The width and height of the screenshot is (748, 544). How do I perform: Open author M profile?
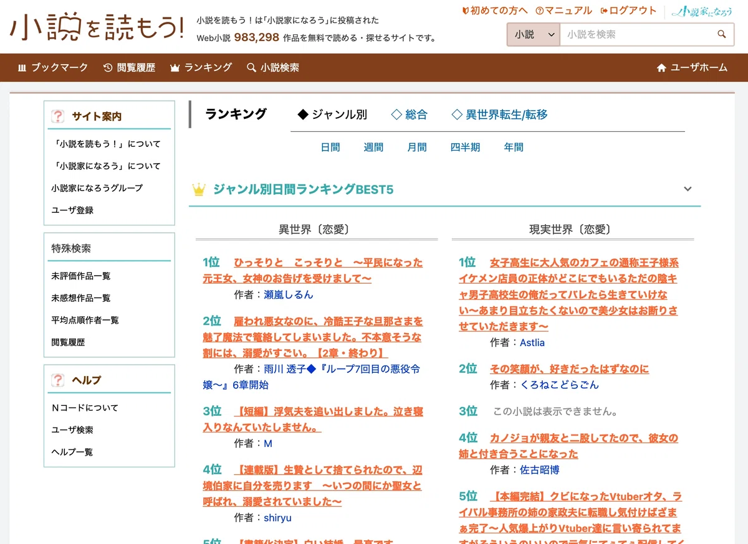click(268, 443)
